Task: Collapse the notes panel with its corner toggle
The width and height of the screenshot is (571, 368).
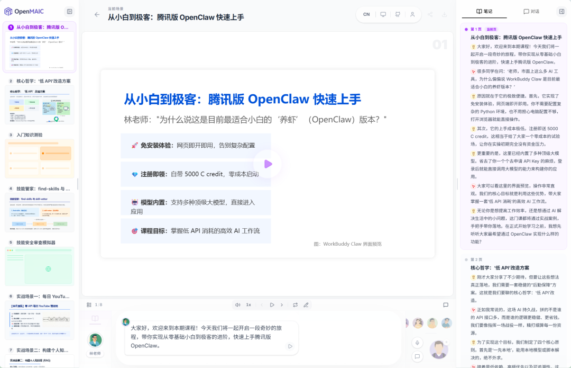Action: 562,11
